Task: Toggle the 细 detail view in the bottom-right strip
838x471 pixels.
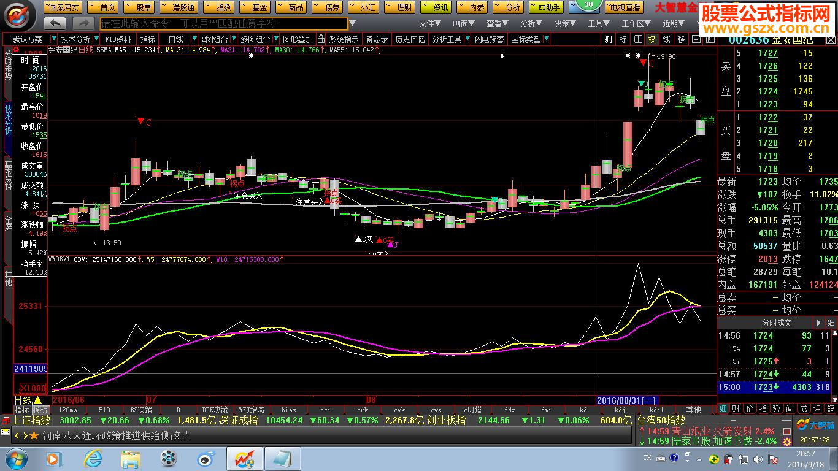Action: pos(723,409)
